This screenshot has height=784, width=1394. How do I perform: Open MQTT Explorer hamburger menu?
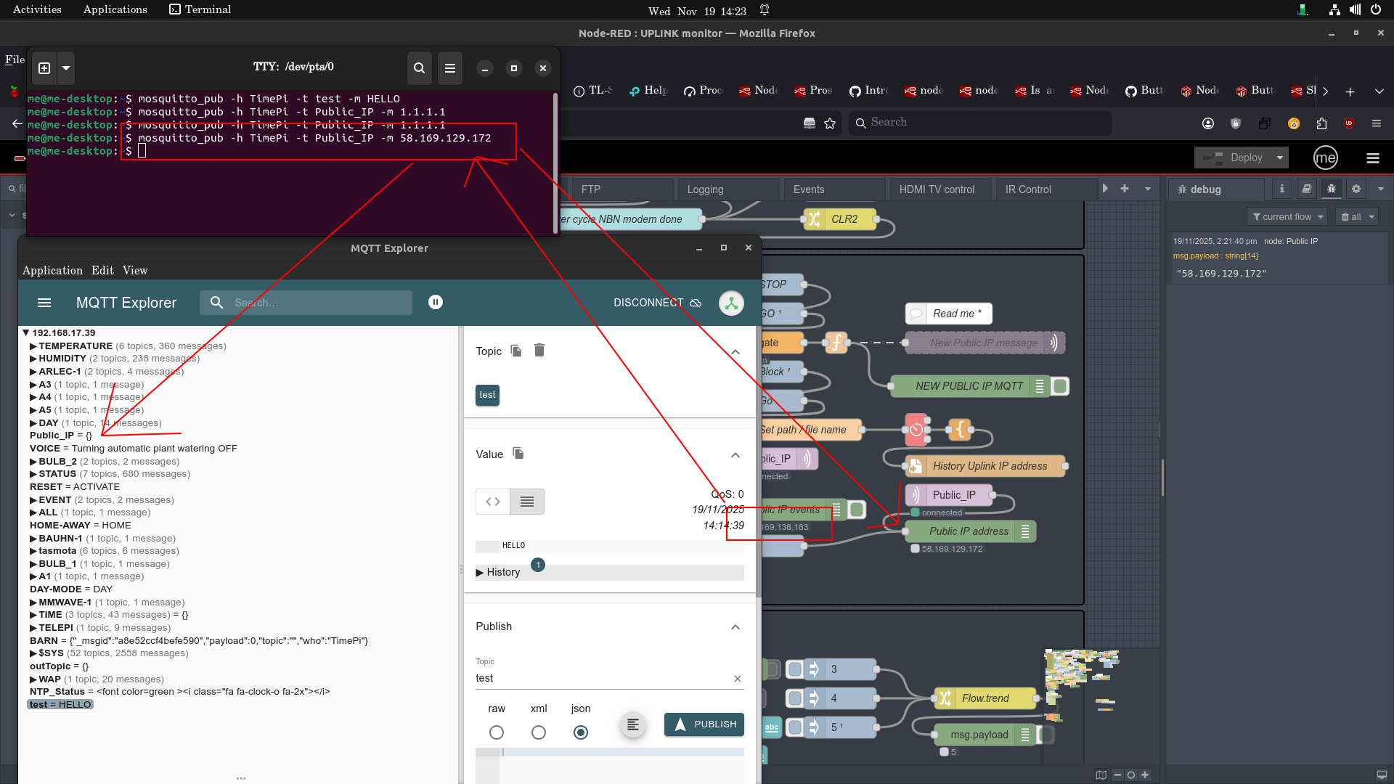point(44,303)
